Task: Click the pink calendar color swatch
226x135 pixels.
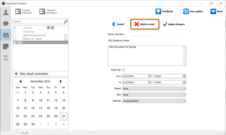Action: click(x=19, y=42)
